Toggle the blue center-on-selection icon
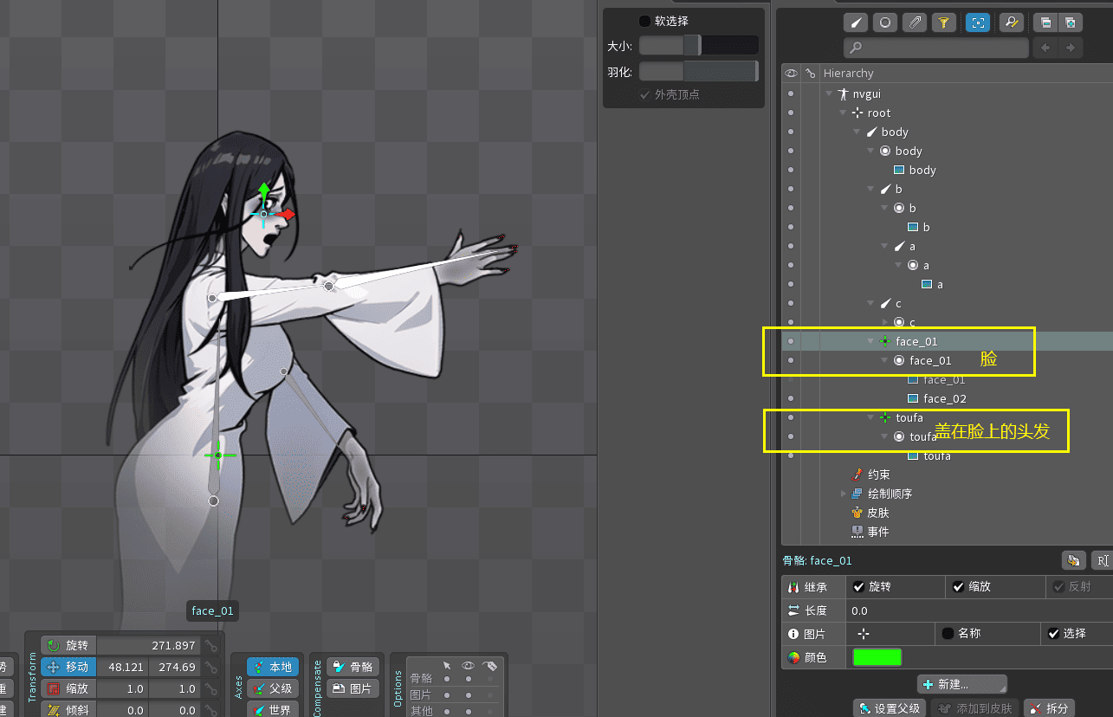This screenshot has height=717, width=1113. click(x=977, y=23)
